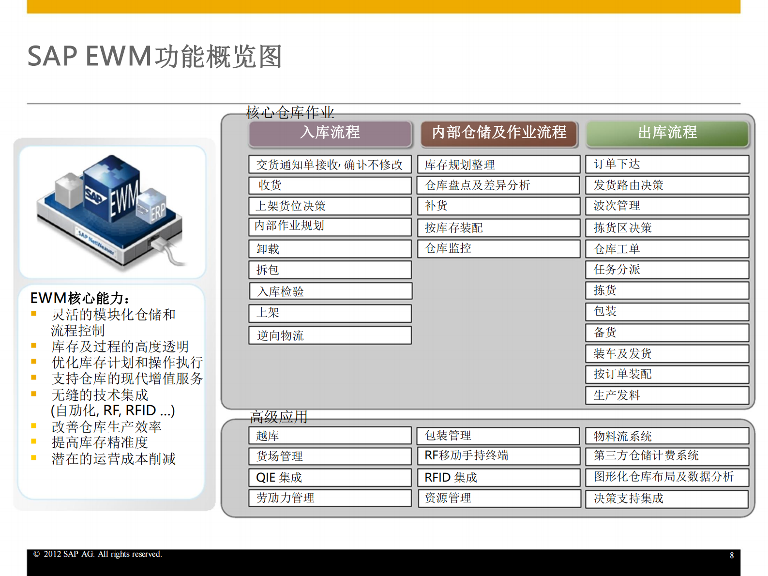Click the 决策支持集成 box
768x576 pixels.
point(667,499)
